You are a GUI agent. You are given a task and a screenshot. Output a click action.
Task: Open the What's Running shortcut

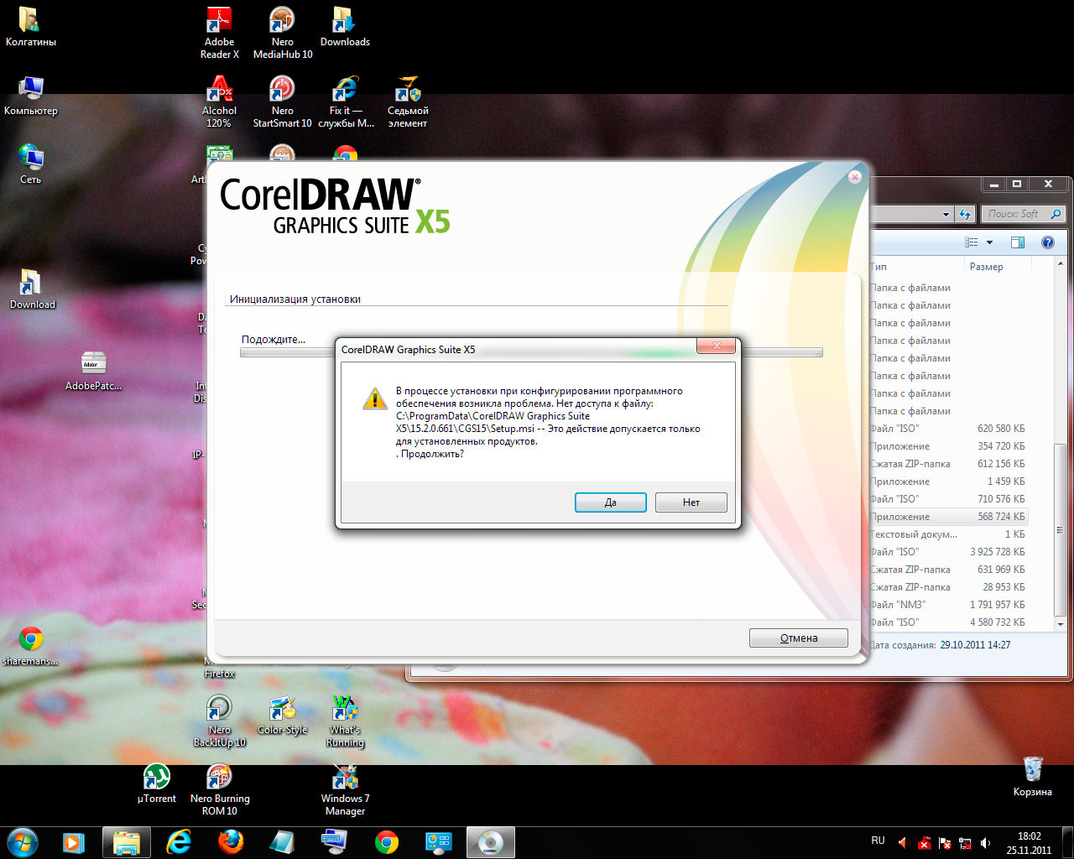345,721
